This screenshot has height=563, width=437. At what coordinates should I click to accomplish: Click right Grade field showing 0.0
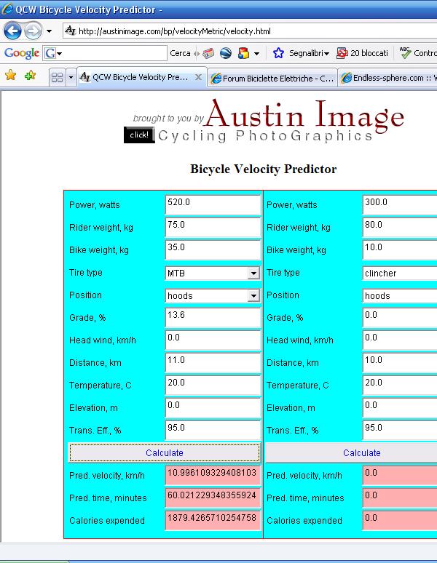pos(400,317)
